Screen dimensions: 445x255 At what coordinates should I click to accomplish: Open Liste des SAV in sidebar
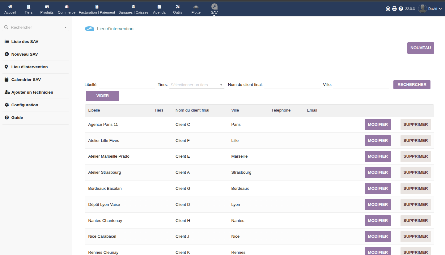[25, 42]
